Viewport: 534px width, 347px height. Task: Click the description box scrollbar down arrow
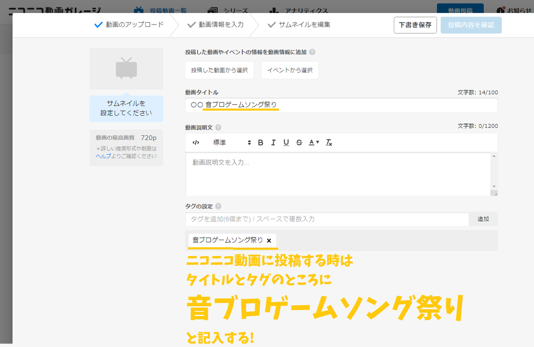pyautogui.click(x=494, y=186)
